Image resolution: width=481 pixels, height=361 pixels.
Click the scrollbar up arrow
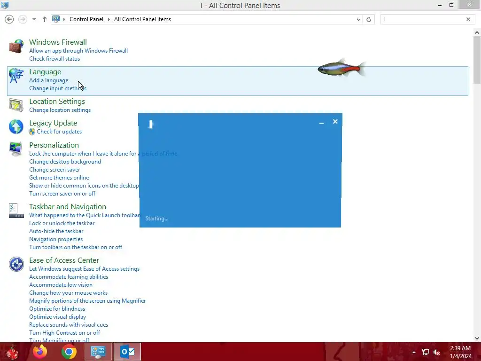[477, 32]
